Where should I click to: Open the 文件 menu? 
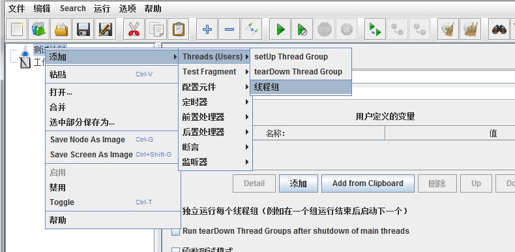(x=16, y=8)
